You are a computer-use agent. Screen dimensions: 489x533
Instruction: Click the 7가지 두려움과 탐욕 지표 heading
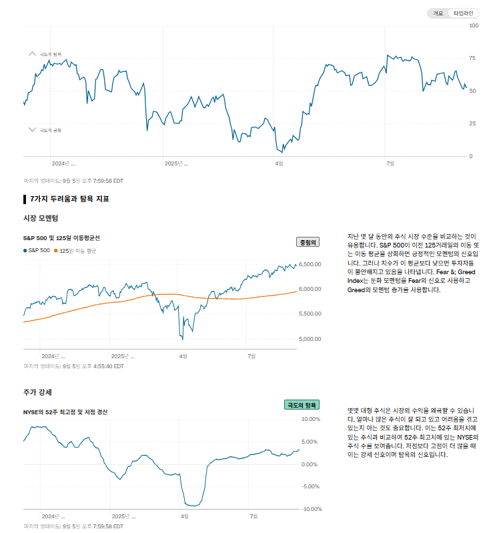[x=69, y=199]
